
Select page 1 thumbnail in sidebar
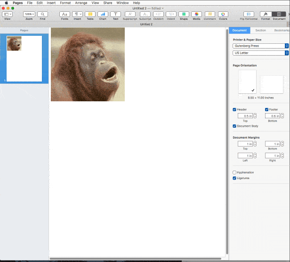(24, 58)
